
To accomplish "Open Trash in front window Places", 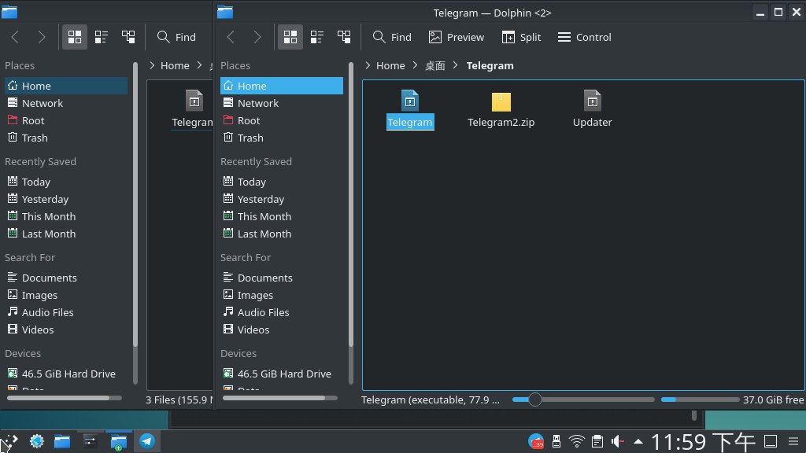I will tap(282, 138).
